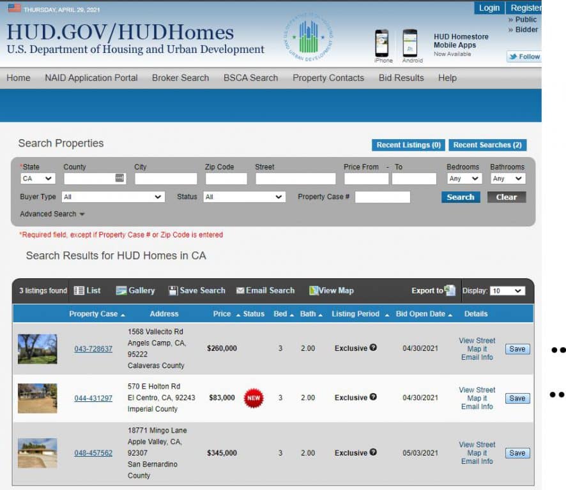Click Map it for 570 E Holton Rd

point(477,398)
